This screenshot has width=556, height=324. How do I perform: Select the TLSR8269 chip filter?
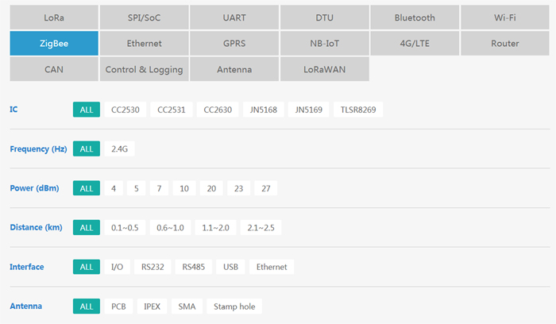tap(358, 110)
